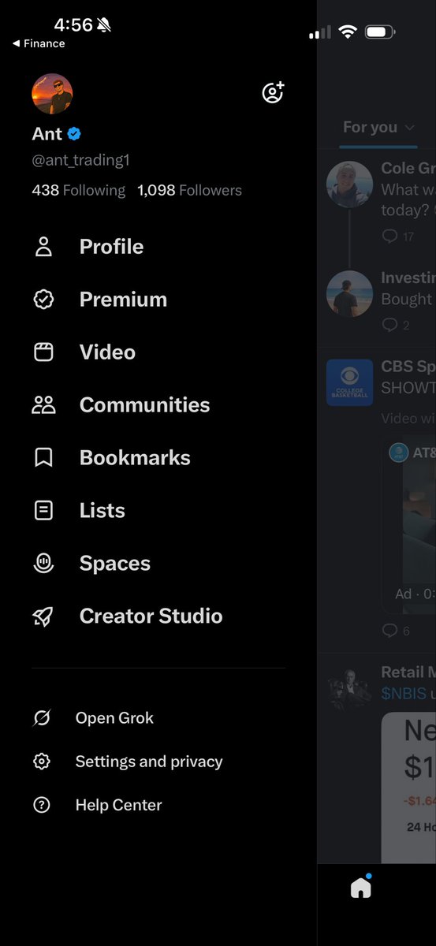
Task: Tap the blue verified badge next to Ant
Action: point(74,134)
